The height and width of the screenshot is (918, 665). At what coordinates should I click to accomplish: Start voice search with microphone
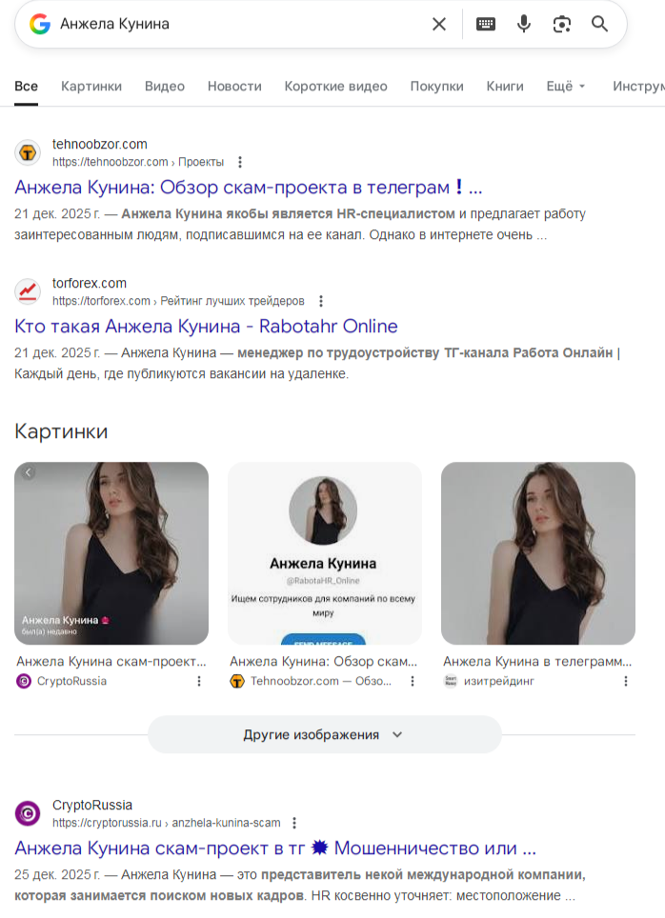[524, 24]
